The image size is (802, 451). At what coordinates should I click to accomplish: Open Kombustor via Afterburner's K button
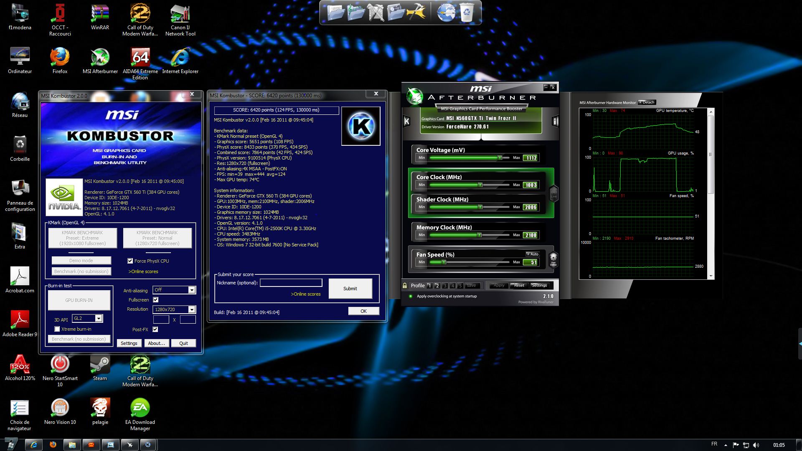(x=406, y=121)
